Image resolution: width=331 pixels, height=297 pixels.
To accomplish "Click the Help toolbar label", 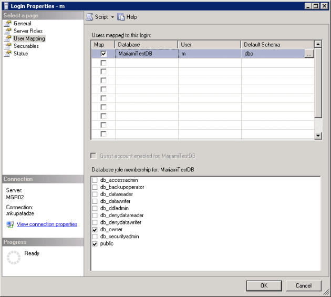I will (x=132, y=17).
